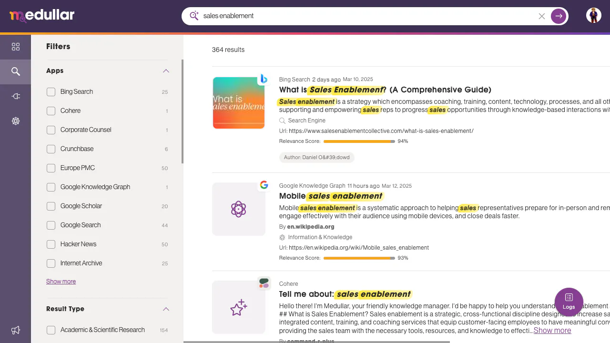
Task: Click the atom icon of Mobile sales enablement
Action: [238, 209]
